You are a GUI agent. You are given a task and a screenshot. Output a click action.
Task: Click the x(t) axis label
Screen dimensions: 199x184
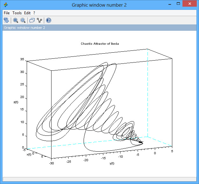(29, 154)
